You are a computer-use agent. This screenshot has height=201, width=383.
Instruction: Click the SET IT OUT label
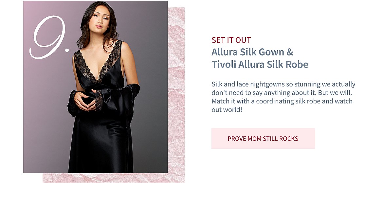pos(231,40)
